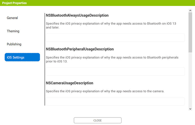195x125 pixels.
Task: Open the General settings tab
Action: tap(12, 18)
